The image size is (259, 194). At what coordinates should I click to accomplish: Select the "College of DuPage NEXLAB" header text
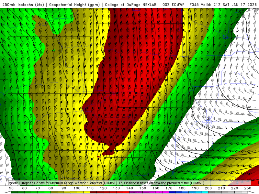pyautogui.click(x=131, y=5)
